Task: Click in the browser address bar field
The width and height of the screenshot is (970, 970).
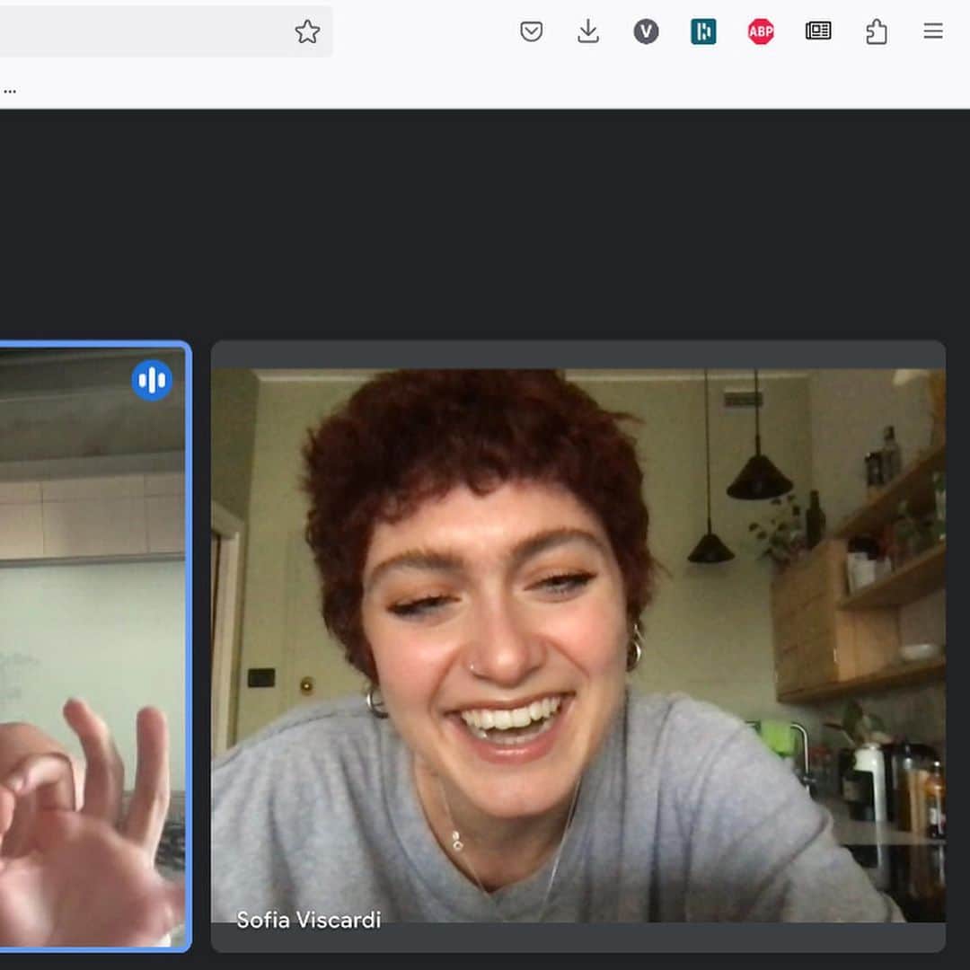Action: click(x=166, y=31)
